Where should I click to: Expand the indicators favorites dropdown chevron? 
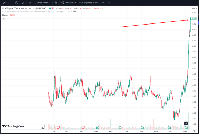pos(52,3)
